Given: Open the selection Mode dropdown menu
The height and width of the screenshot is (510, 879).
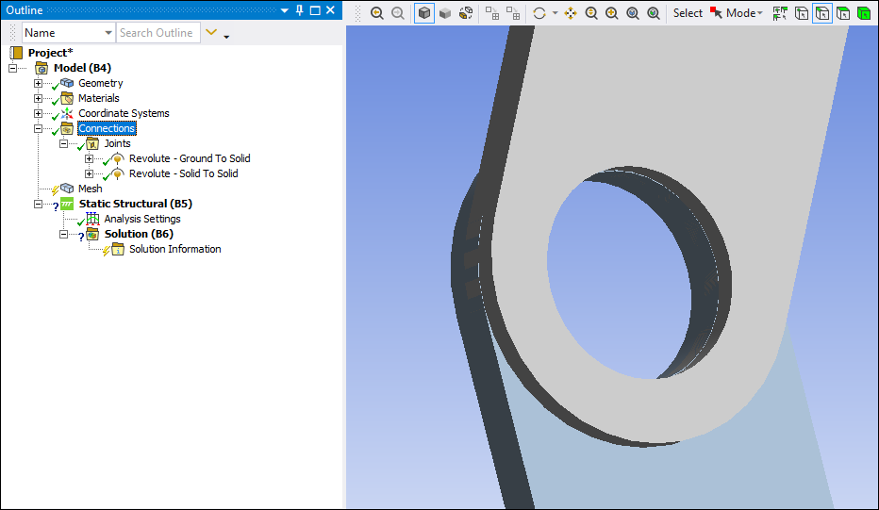Looking at the screenshot, I should [743, 13].
